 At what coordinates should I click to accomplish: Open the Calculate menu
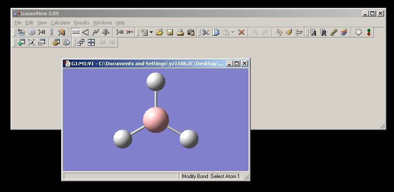coord(60,23)
